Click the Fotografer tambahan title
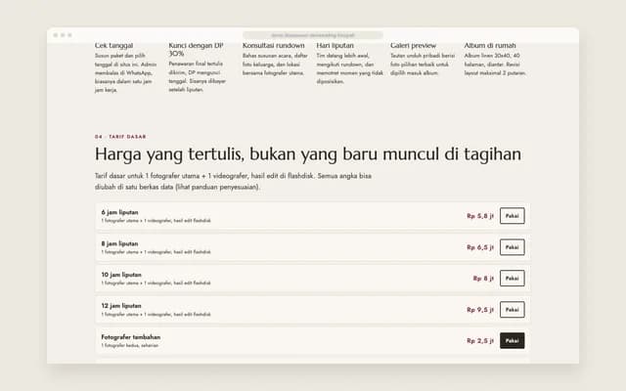626x391 pixels. point(131,336)
